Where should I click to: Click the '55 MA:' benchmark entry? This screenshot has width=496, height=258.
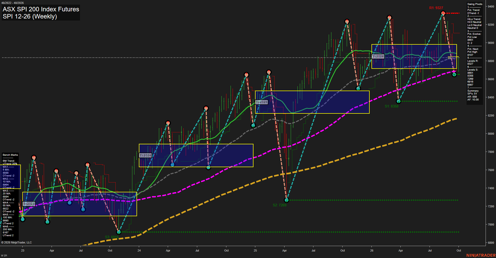7,206
